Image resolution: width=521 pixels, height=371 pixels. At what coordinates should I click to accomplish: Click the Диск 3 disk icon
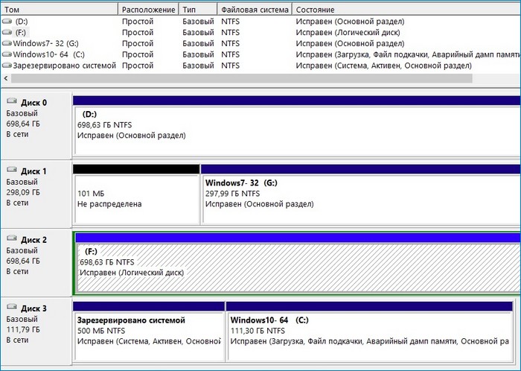click(10, 308)
